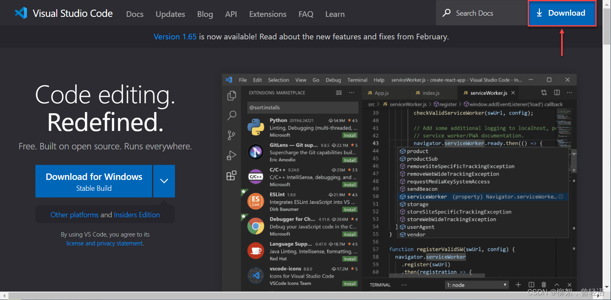Click the vscode-icons extension icon
The width and height of the screenshot is (611, 300).
[x=255, y=276]
